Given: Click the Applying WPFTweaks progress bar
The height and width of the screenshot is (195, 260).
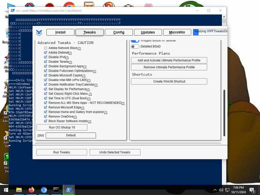Looking at the screenshot, I should [210, 32].
